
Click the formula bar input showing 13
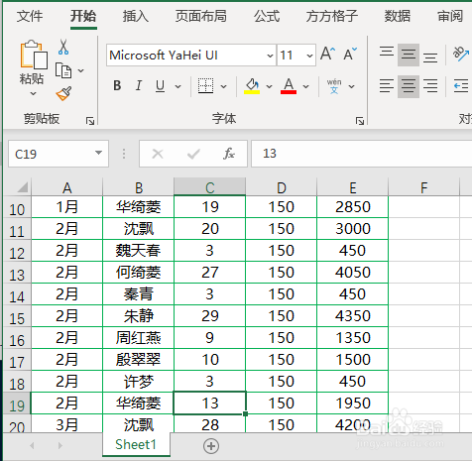tap(362, 154)
